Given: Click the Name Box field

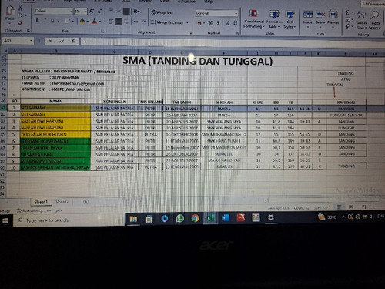Looking at the screenshot, I should pos(18,41).
